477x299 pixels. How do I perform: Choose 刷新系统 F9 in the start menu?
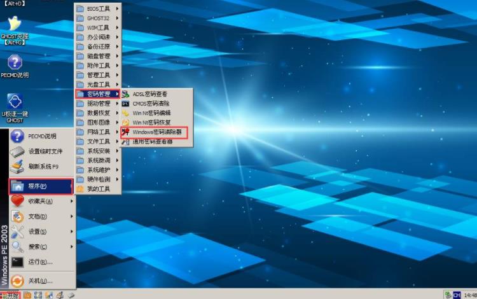42,167
